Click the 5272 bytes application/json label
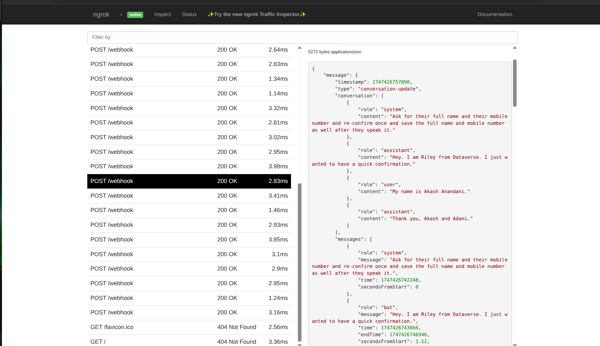The height and width of the screenshot is (346, 600). click(x=334, y=52)
